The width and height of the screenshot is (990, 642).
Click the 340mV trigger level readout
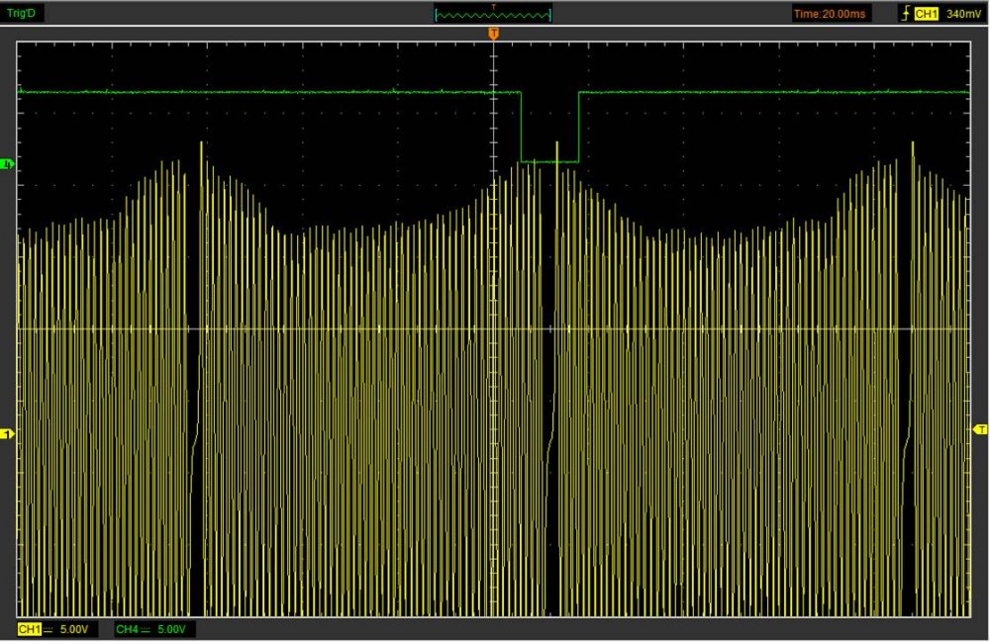point(963,14)
